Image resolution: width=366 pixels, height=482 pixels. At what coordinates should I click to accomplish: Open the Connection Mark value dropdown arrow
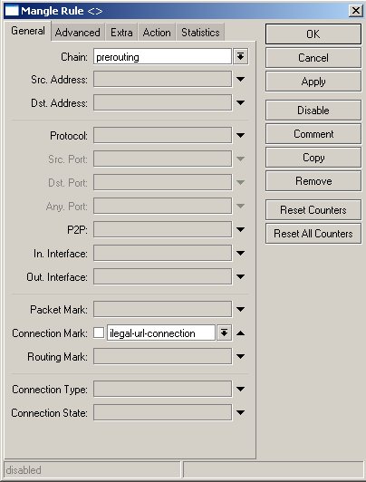coord(225,333)
